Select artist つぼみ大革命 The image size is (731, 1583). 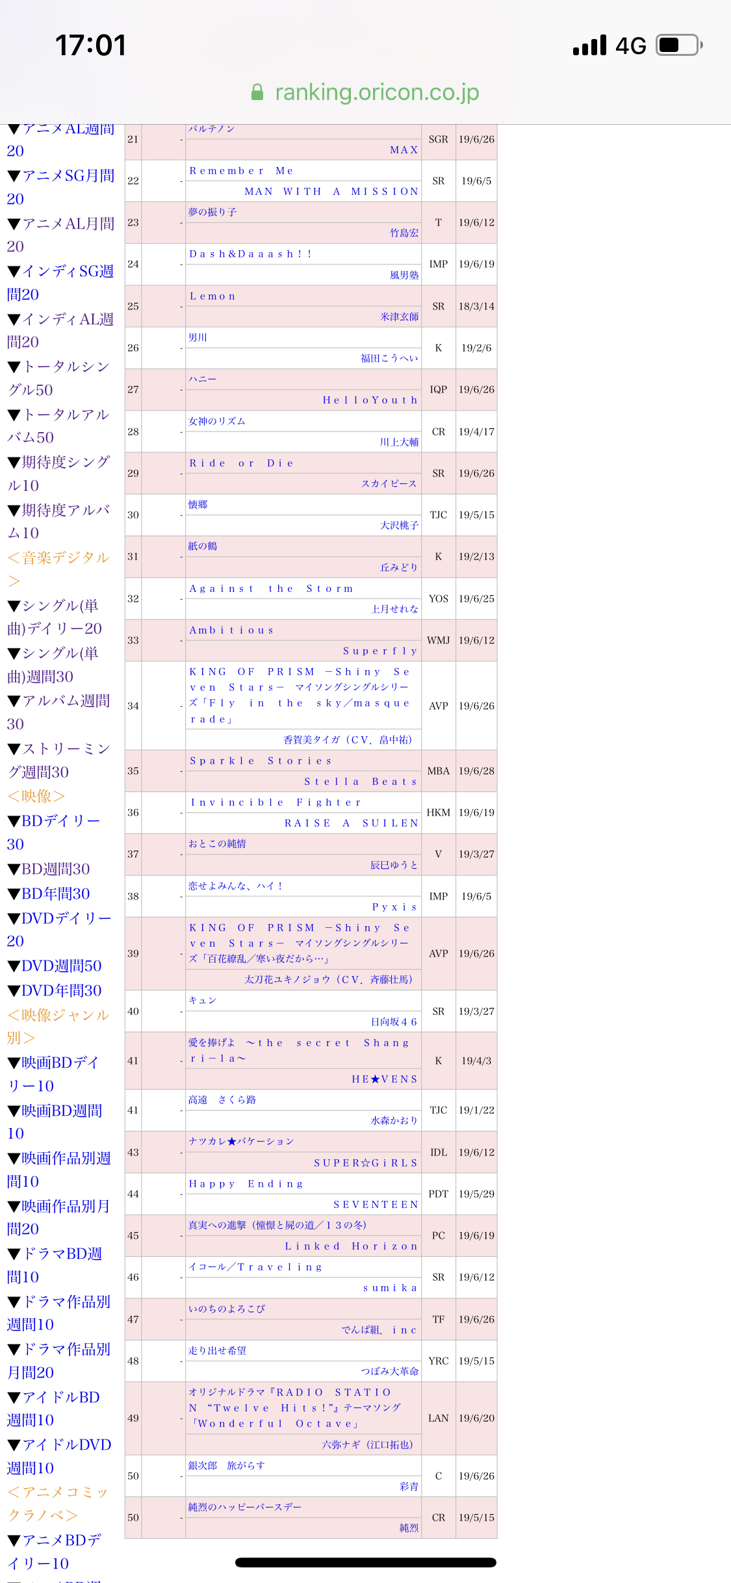tap(390, 1371)
